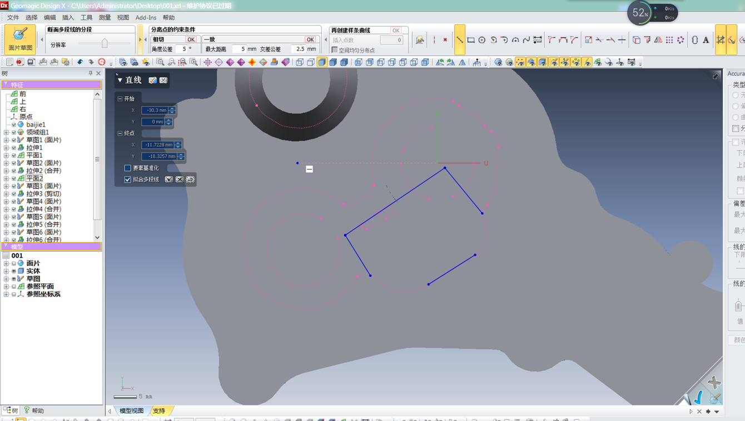Open the Add-Ins menu

click(x=146, y=18)
